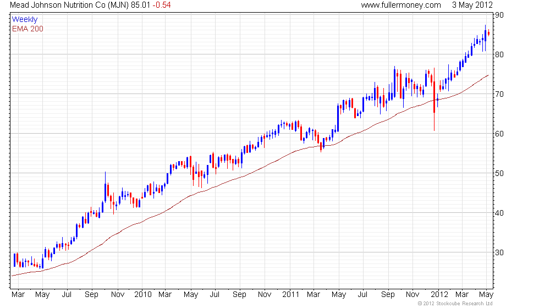Click the 70 price axis label
Viewport: 539px width, 308px height.
[x=499, y=94]
